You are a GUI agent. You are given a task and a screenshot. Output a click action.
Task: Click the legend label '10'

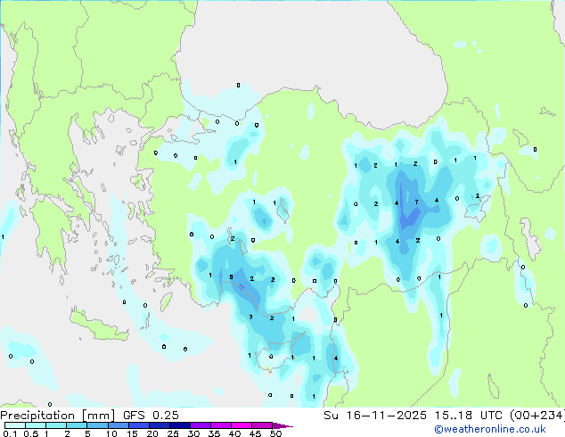(111, 433)
